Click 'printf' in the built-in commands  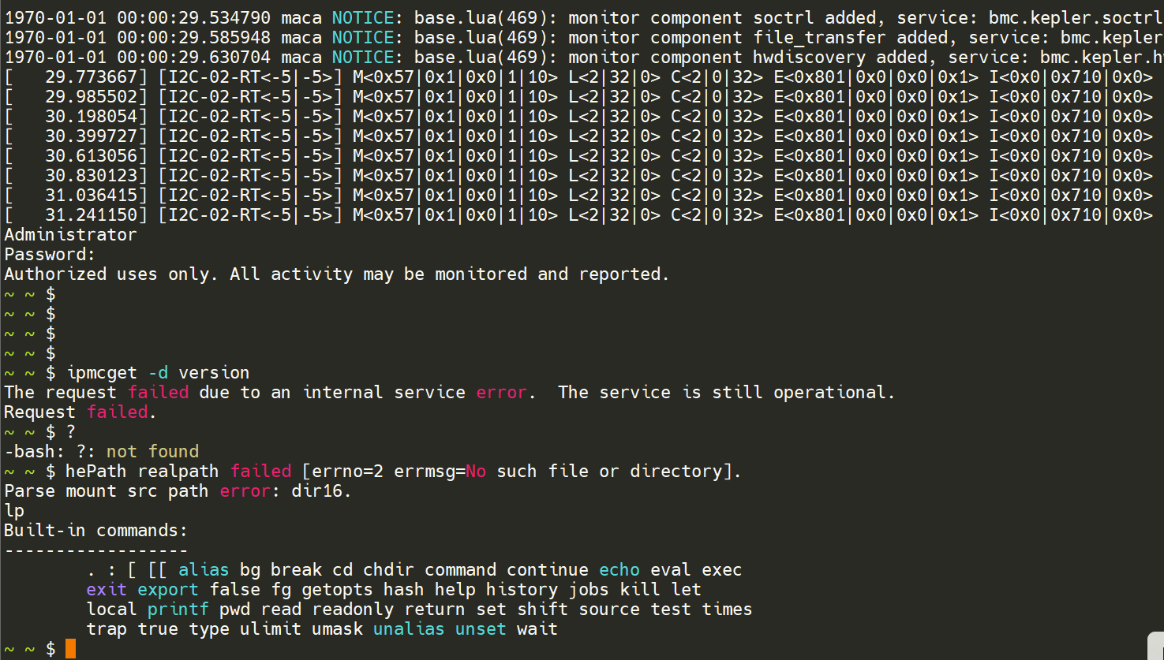(178, 609)
